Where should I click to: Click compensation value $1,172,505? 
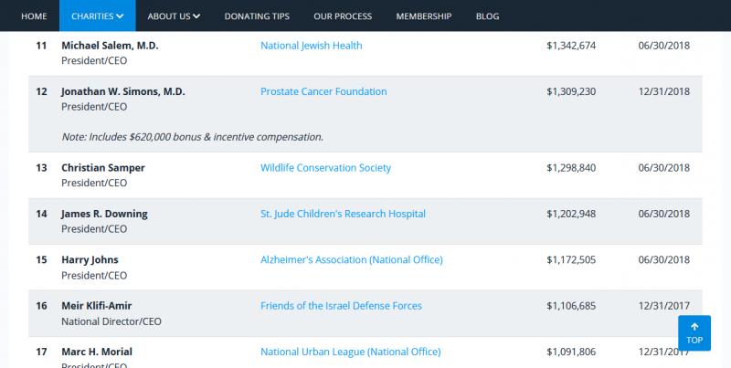click(x=571, y=259)
